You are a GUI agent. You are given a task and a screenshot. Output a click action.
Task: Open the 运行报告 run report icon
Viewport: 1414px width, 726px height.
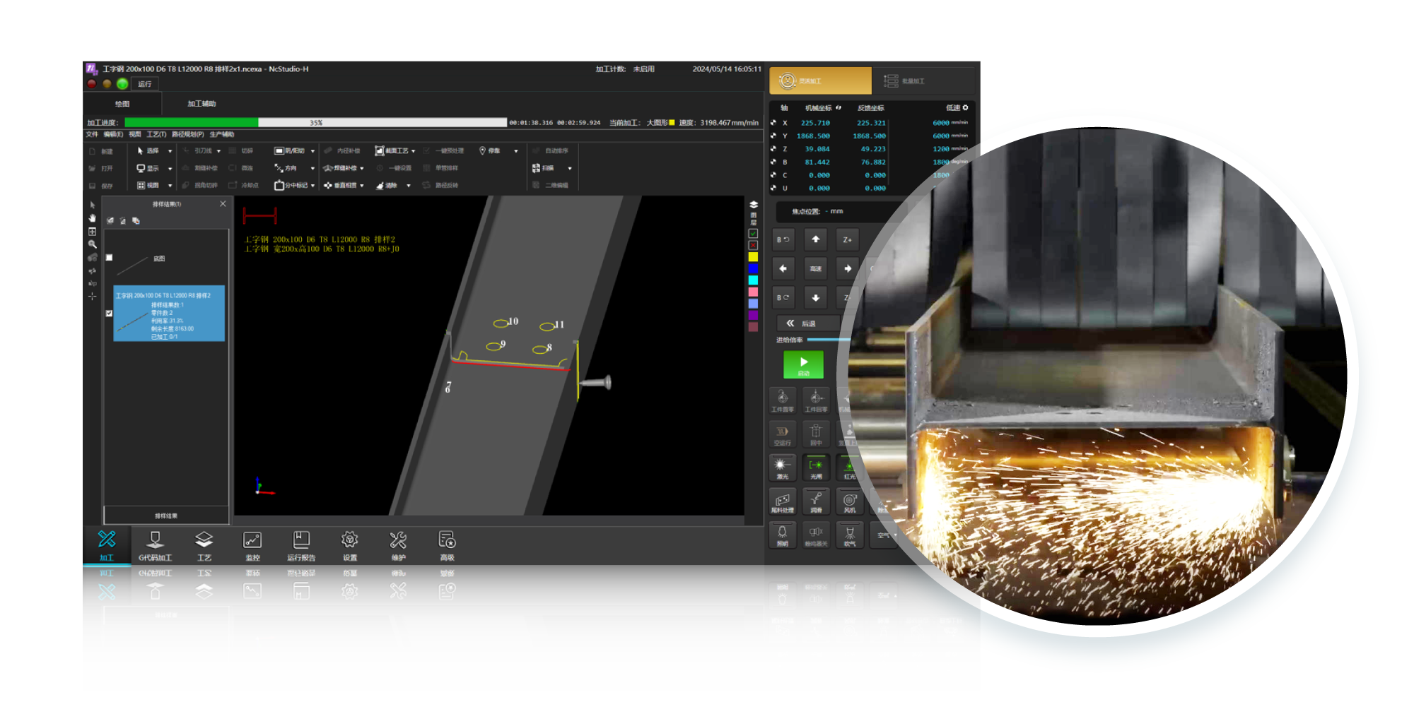(301, 545)
